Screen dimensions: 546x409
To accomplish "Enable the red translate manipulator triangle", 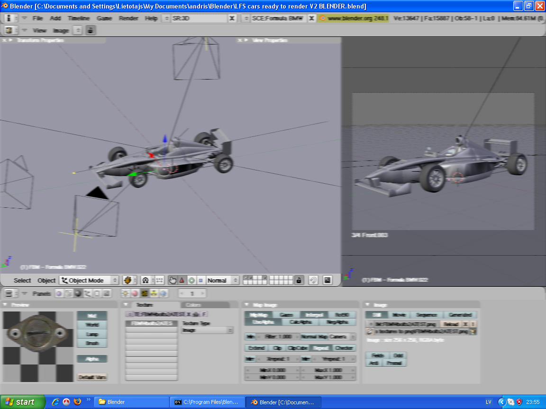I will pos(182,280).
